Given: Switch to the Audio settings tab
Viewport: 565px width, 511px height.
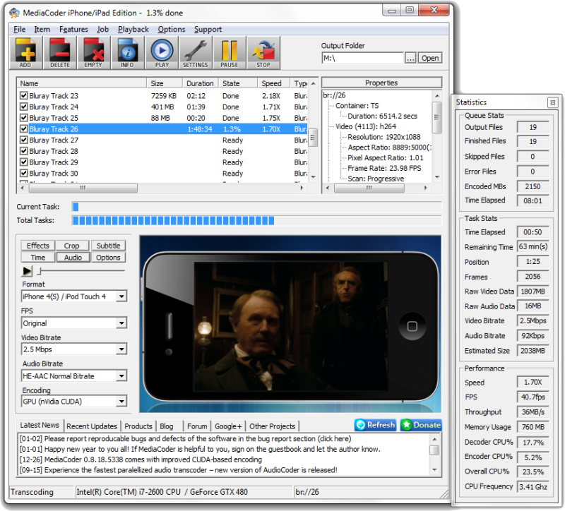Looking at the screenshot, I should coord(72,257).
